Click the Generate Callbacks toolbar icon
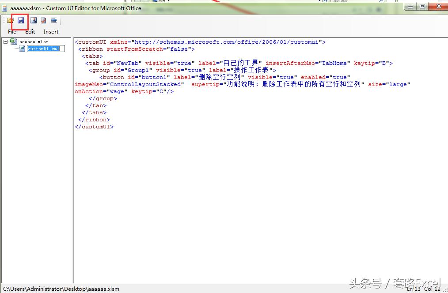448x293 pixels. [x=54, y=20]
